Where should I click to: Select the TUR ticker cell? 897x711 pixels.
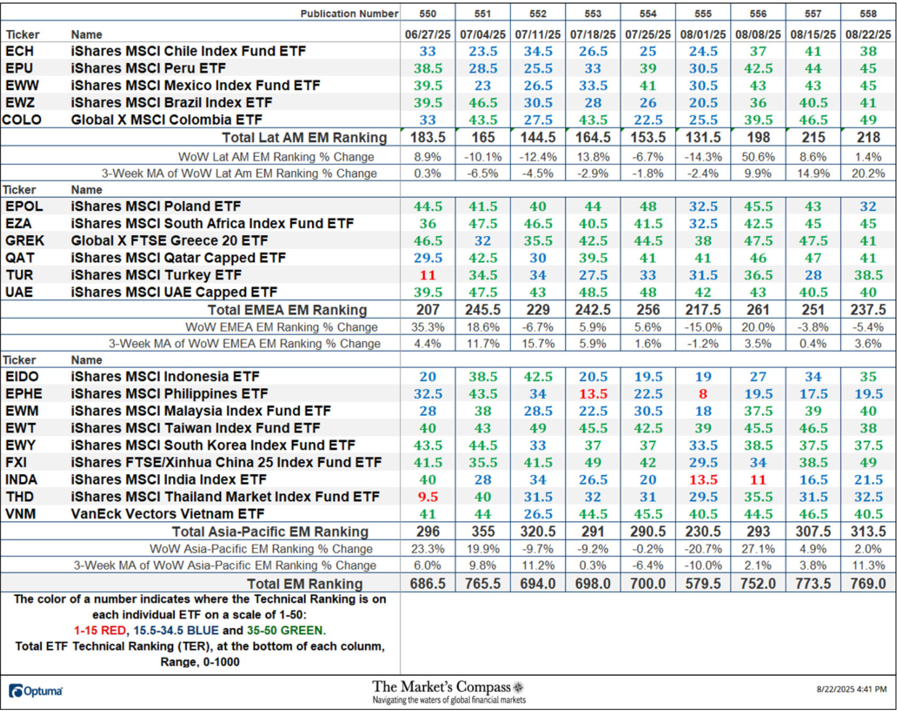[19, 275]
